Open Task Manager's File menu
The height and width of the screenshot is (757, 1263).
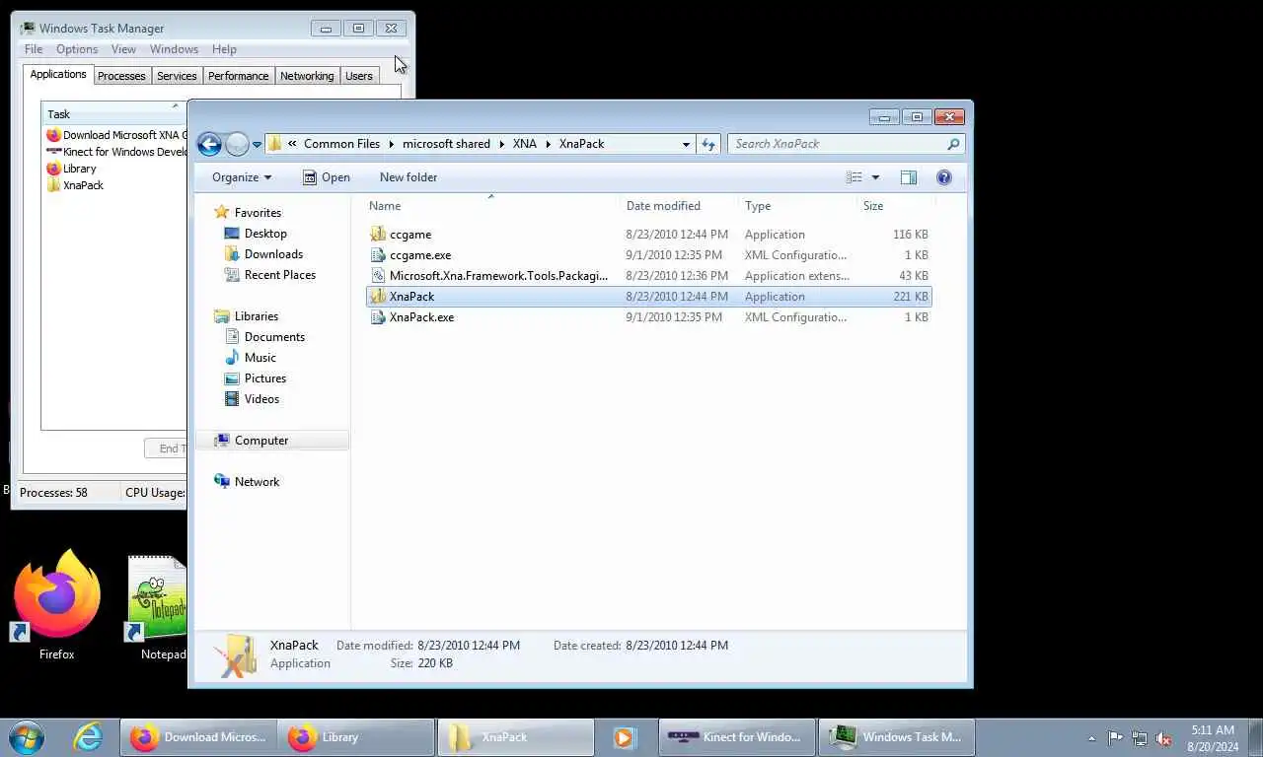(34, 49)
